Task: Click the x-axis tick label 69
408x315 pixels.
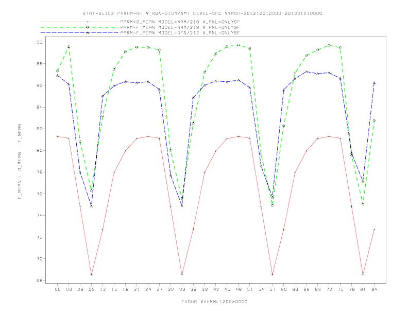Action: pyautogui.click(x=318, y=289)
